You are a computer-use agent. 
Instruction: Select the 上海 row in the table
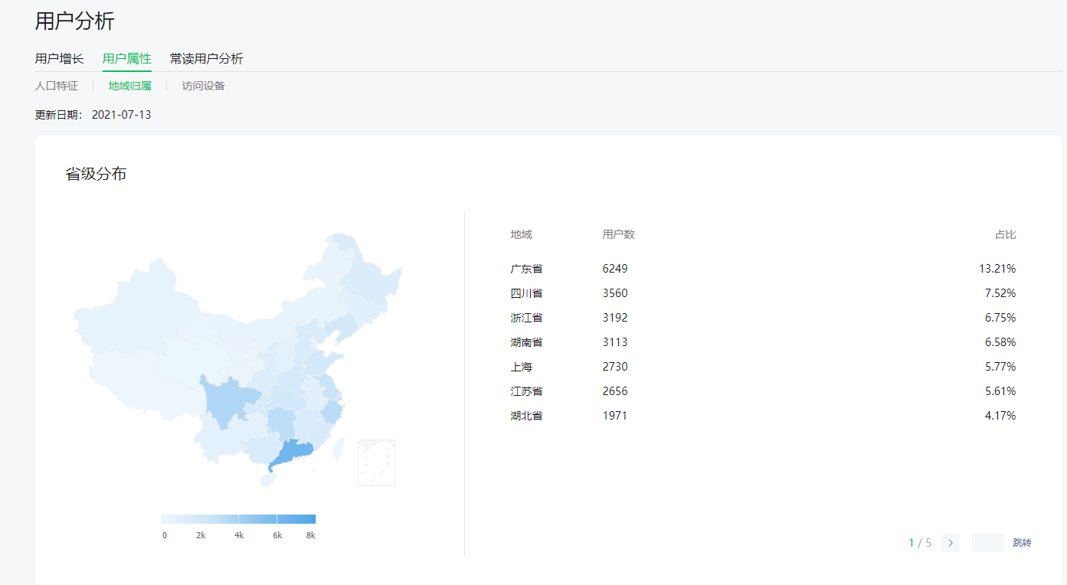click(522, 367)
